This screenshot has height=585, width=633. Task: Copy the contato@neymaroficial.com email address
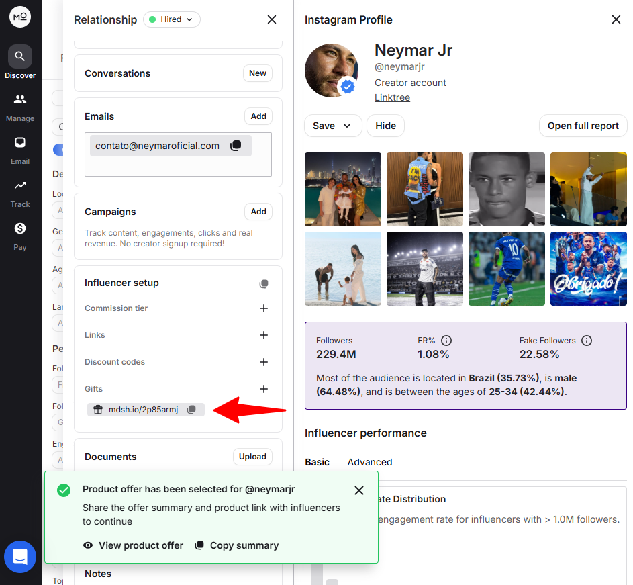(236, 146)
